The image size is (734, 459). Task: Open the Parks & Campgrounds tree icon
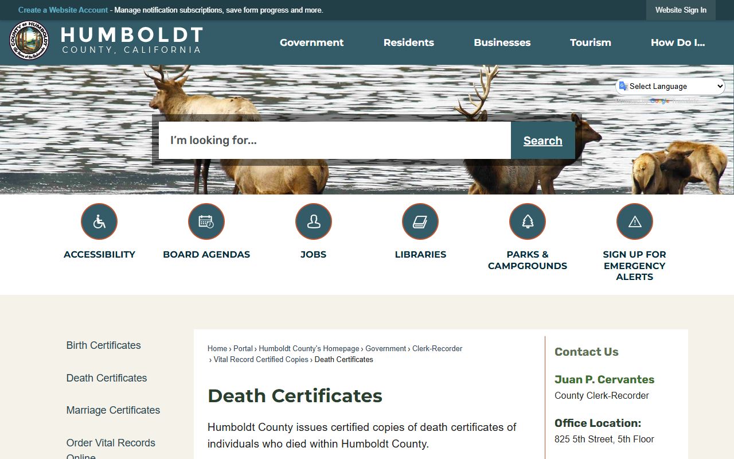[x=528, y=221]
